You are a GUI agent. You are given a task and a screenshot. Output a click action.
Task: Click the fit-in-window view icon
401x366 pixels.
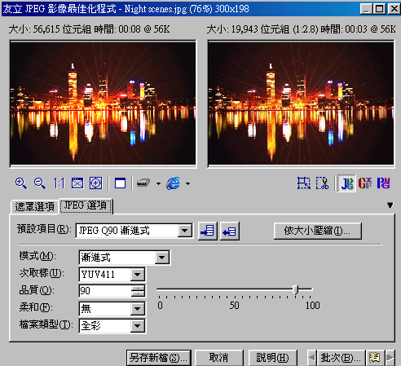click(77, 183)
